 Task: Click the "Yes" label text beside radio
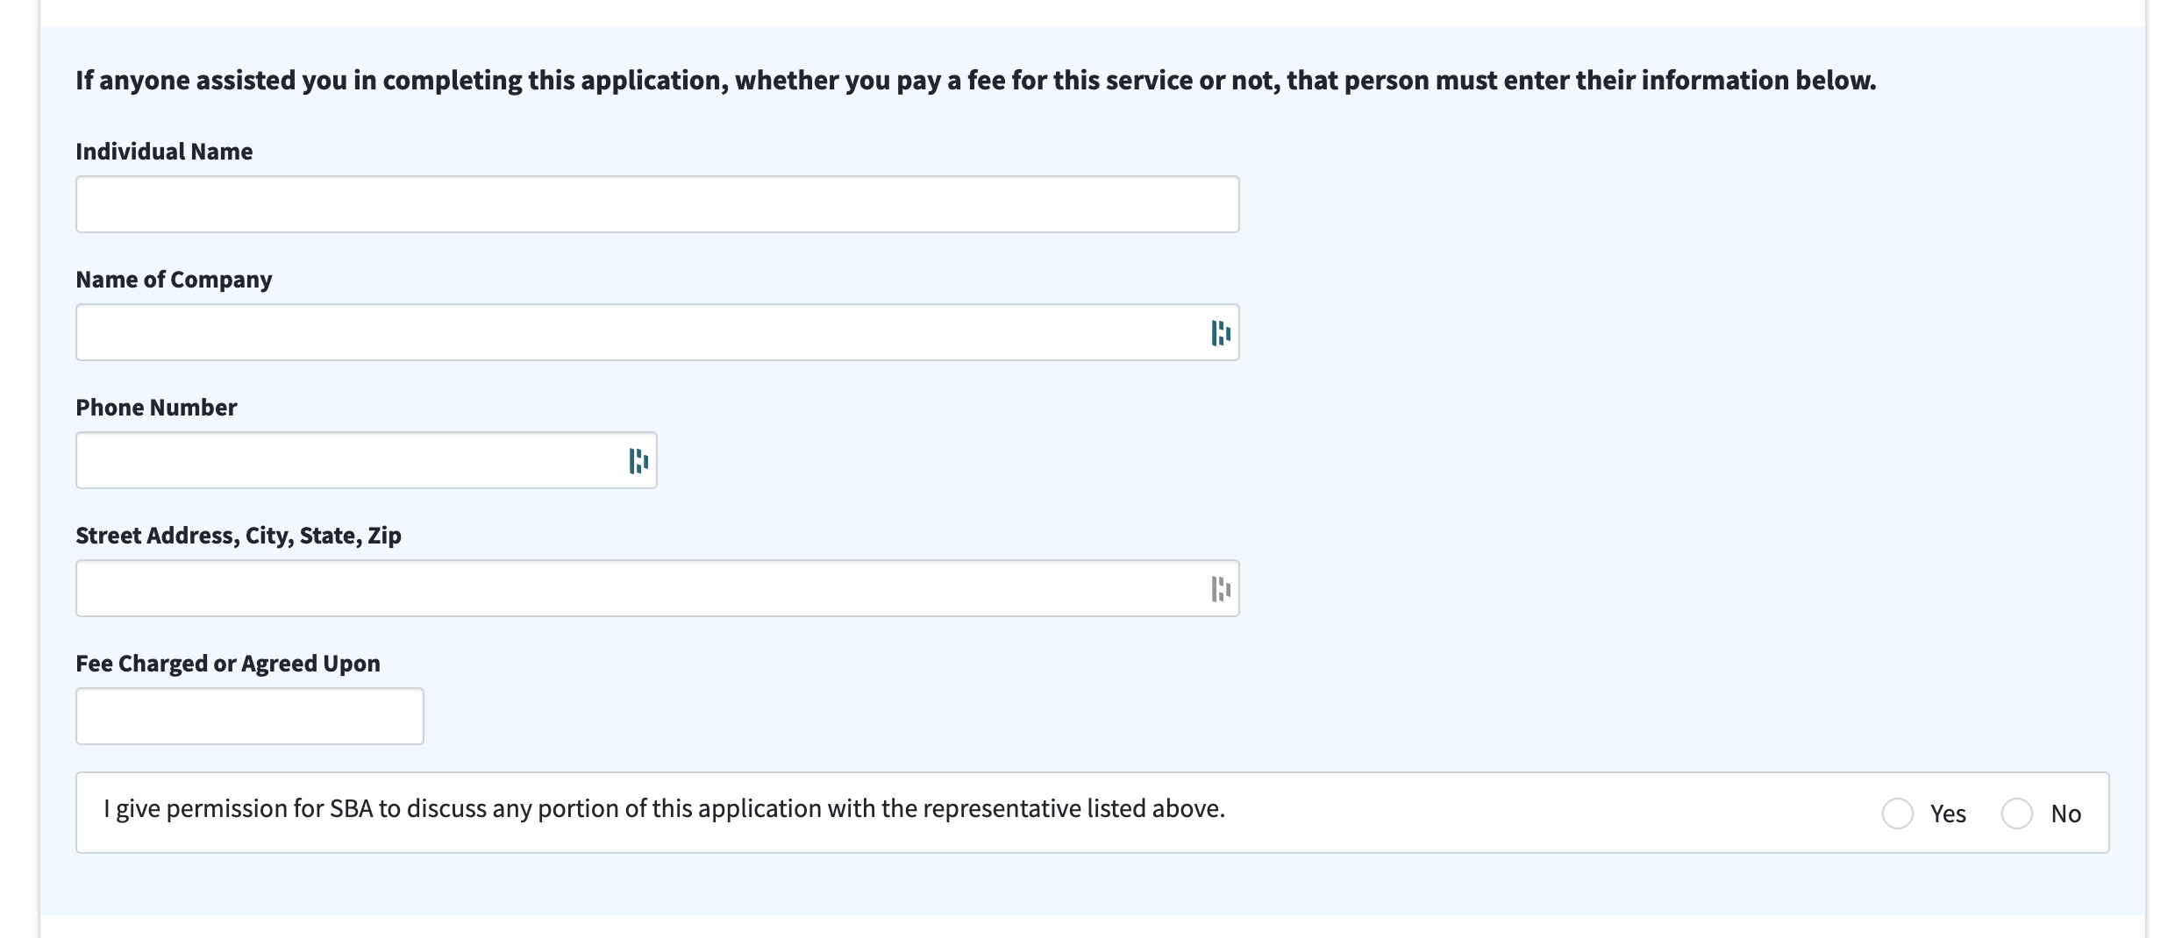pyautogui.click(x=1948, y=814)
